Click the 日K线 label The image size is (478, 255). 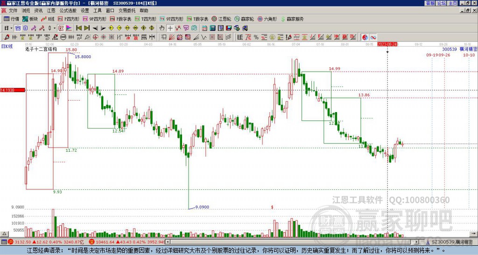7,47
